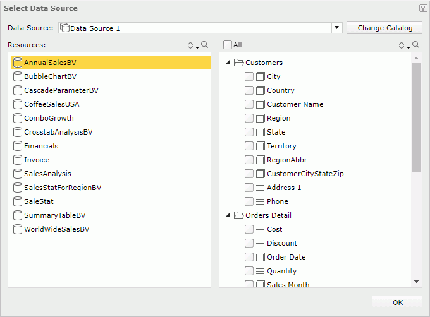Select the Financials resource
Image resolution: width=430 pixels, height=317 pixels.
click(x=111, y=146)
